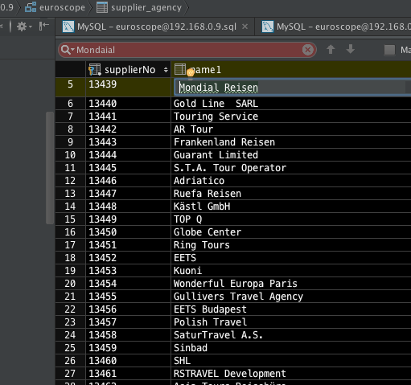This screenshot has height=385, width=411.
Task: Select supplierNo cell 13461
Action: click(x=128, y=374)
